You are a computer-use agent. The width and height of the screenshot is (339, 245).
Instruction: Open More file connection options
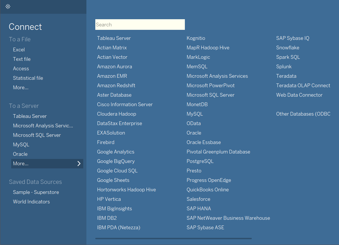click(x=21, y=87)
